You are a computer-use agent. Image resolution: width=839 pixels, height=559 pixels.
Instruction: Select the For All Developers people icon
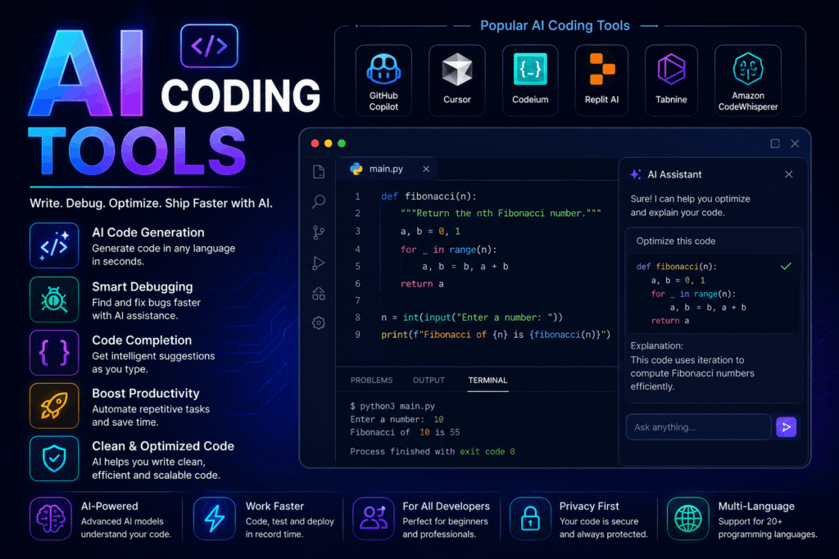tap(374, 518)
